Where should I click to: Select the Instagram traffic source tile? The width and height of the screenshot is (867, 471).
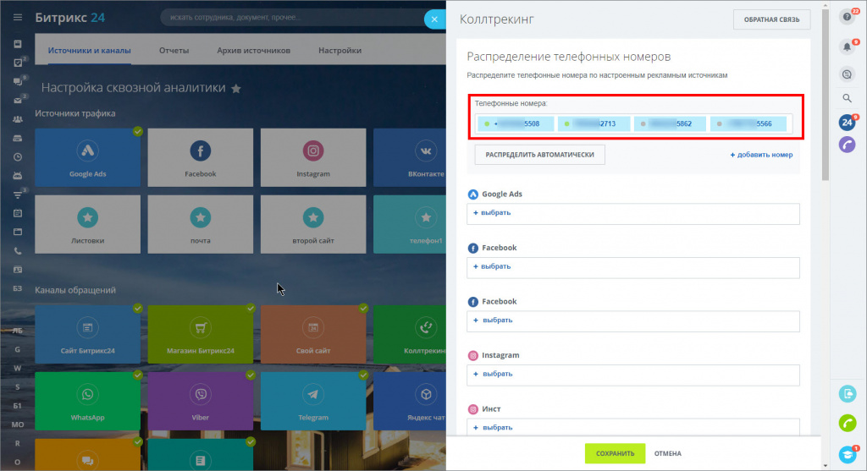point(313,157)
